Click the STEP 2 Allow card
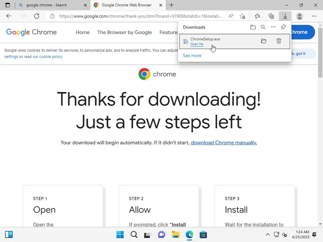 pyautogui.click(x=159, y=206)
